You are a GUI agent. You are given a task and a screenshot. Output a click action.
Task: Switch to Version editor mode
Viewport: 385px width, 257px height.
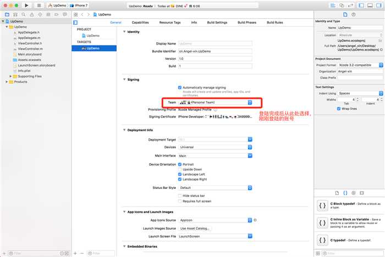pos(350,5)
